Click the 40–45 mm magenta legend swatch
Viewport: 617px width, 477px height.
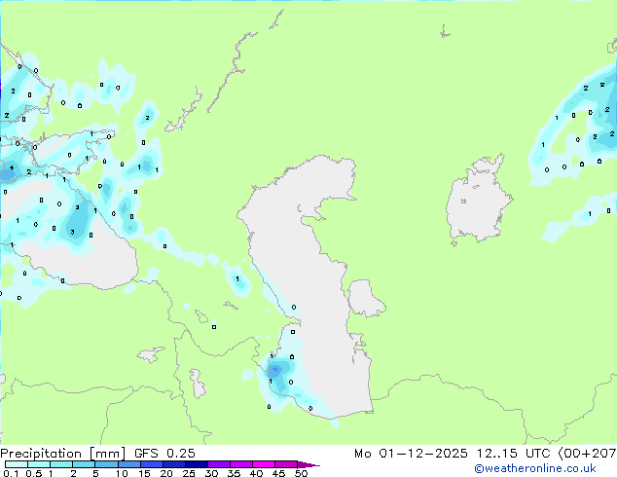(x=264, y=464)
